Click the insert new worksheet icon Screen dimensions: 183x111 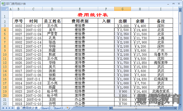pyautogui.click(x=68, y=108)
